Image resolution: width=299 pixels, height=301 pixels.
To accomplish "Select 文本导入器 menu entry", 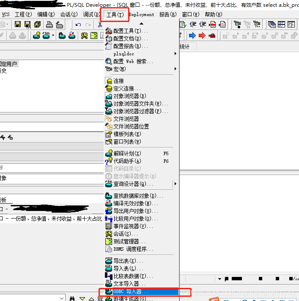I will (x=142, y=284).
